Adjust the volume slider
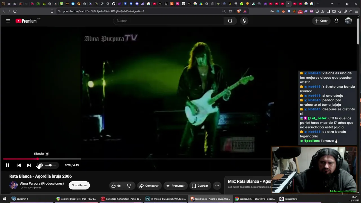This screenshot has width=361, height=203. click(51, 165)
